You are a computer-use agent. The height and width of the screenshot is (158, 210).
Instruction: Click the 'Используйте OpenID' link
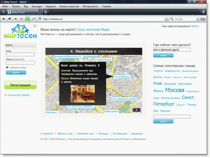tap(19, 95)
